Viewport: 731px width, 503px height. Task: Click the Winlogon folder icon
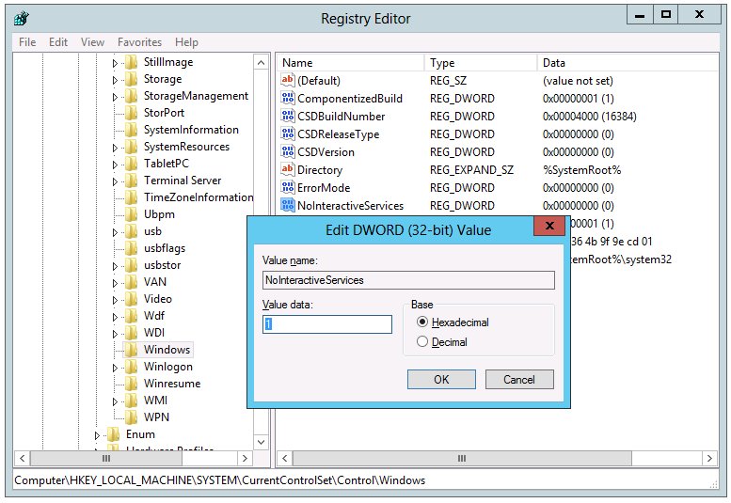tap(131, 367)
